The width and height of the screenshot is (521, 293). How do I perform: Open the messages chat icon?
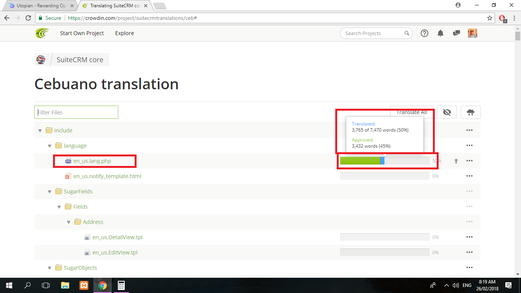coord(456,33)
